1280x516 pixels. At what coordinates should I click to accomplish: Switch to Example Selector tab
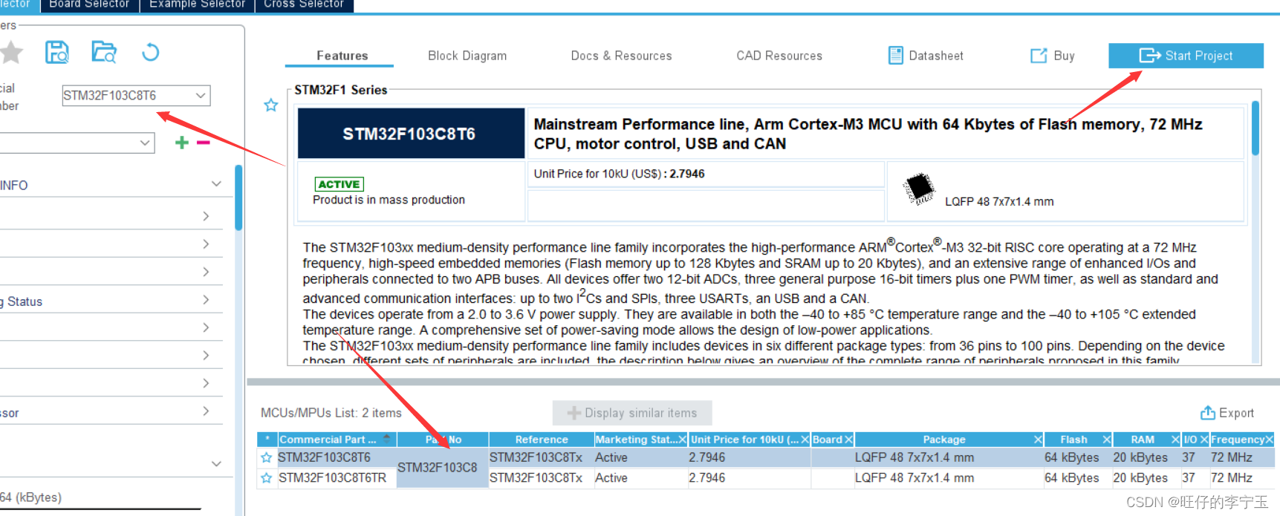[x=197, y=5]
